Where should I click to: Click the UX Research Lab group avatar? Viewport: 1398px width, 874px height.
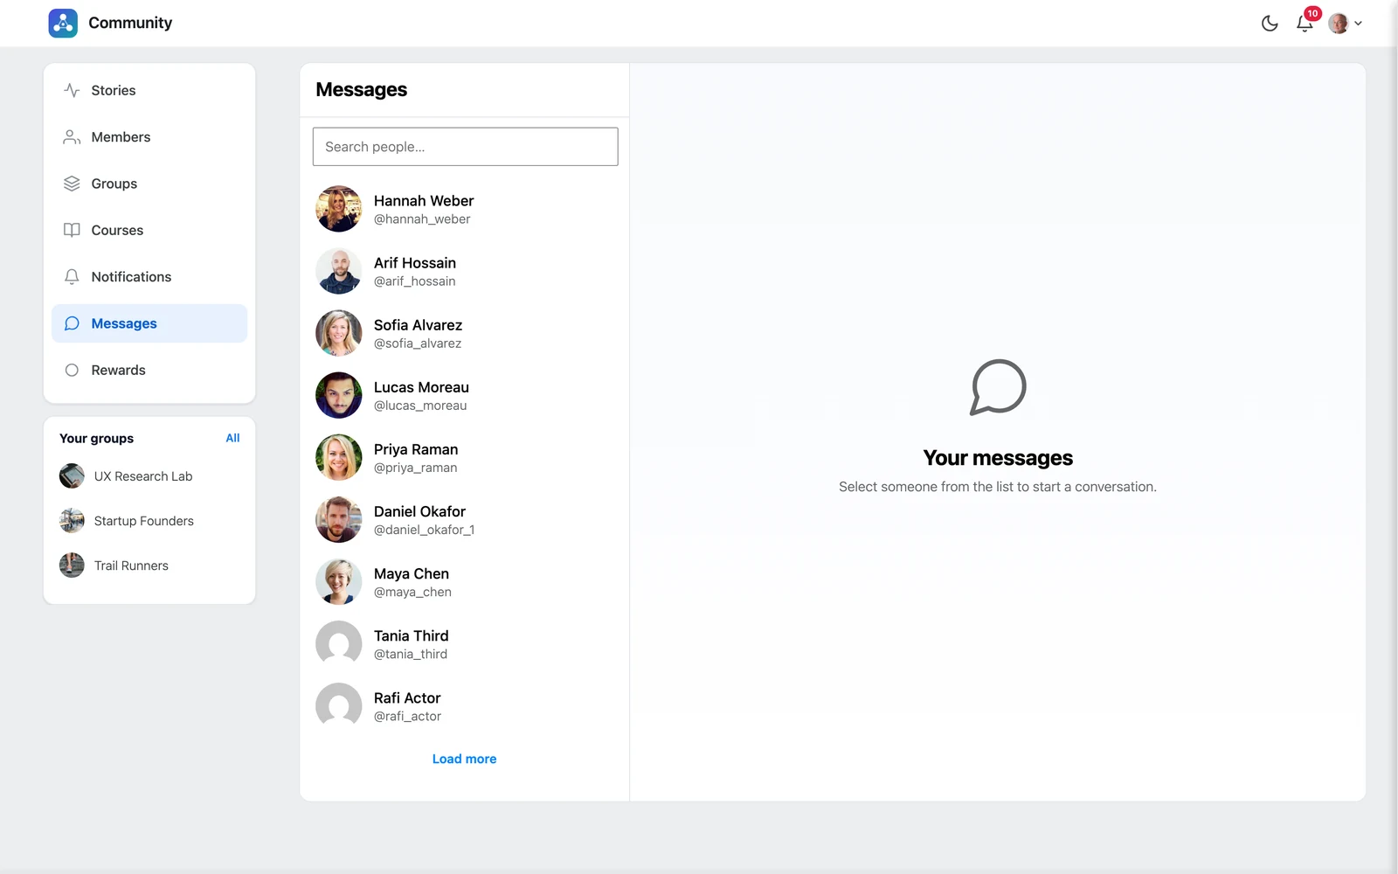72,476
